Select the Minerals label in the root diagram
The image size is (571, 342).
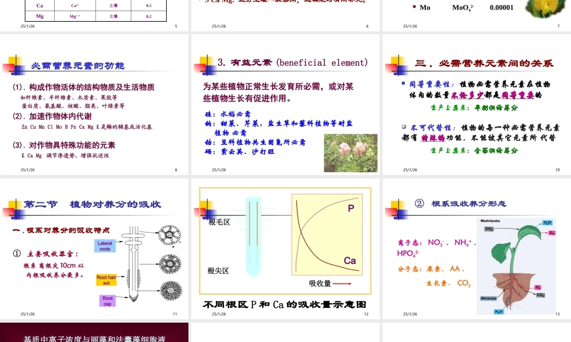489,298
